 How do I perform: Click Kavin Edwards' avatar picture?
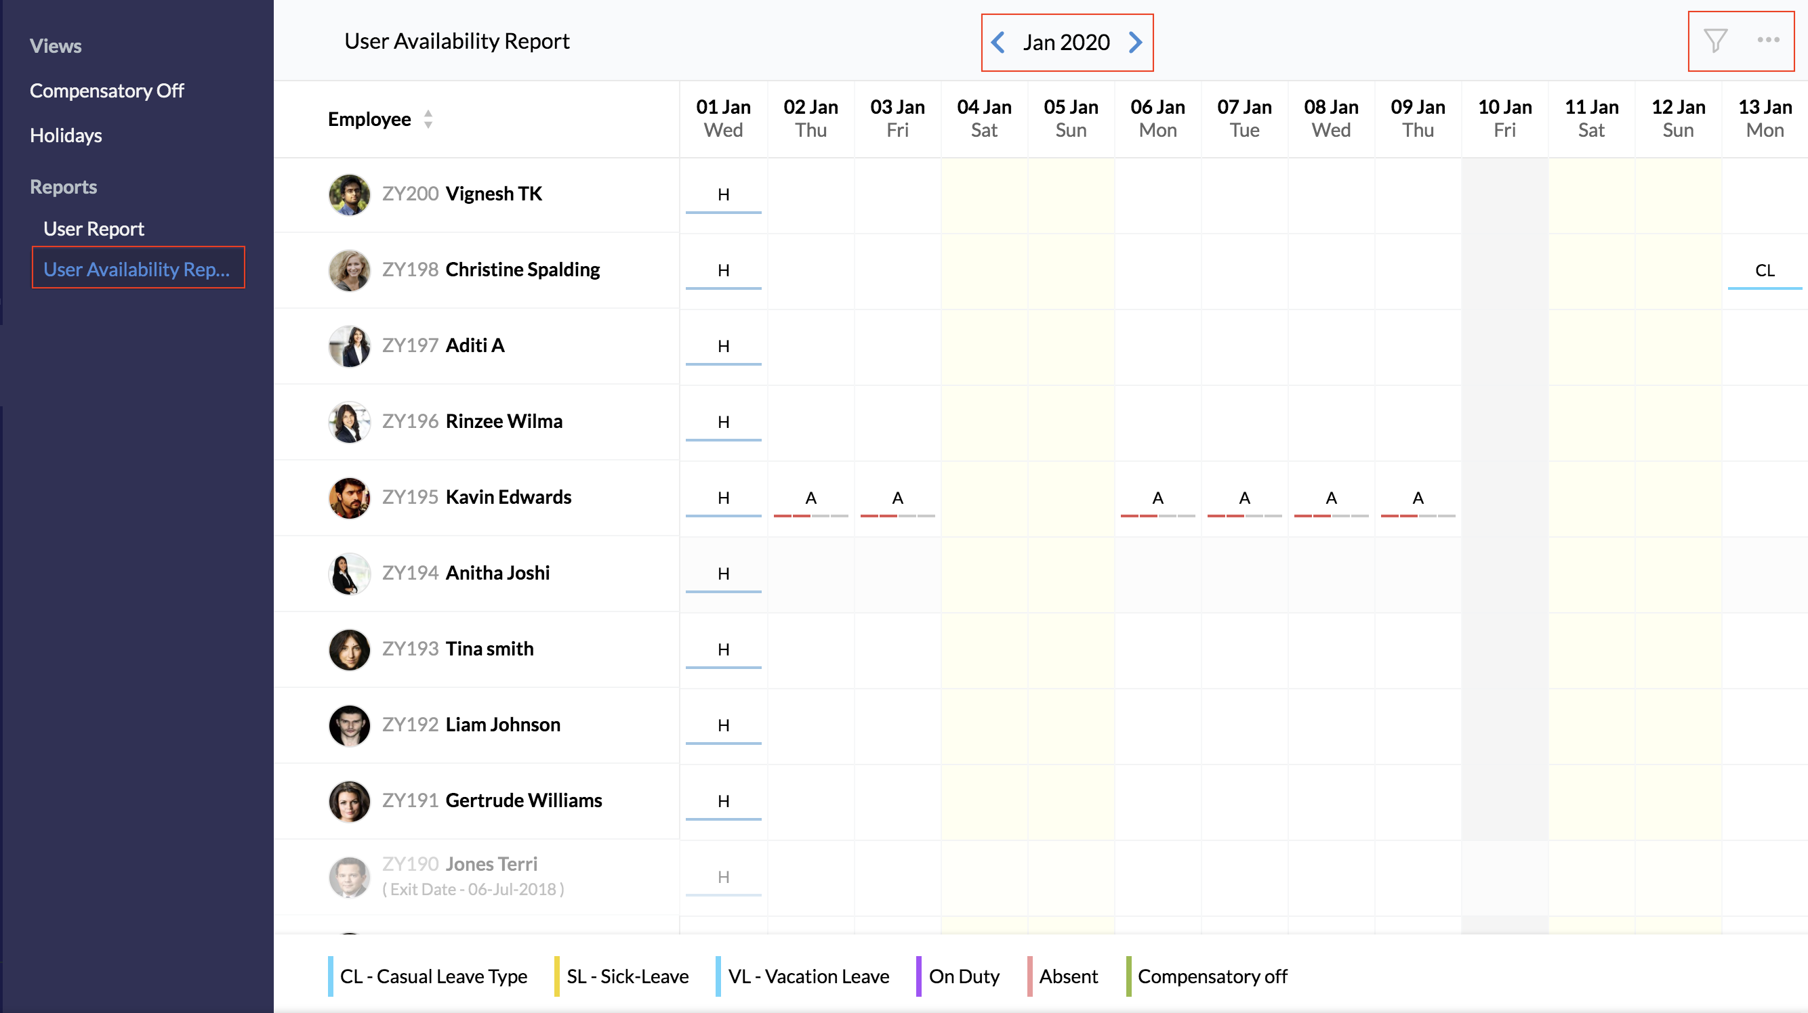coord(349,498)
